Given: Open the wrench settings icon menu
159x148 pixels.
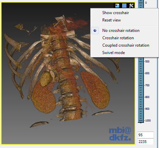Looking at the screenshot, I should click(x=131, y=5).
